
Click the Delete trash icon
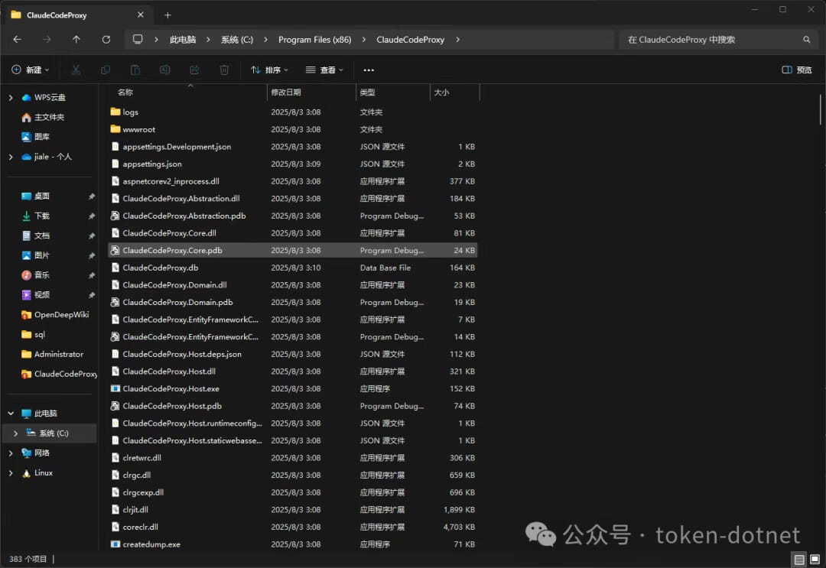224,70
